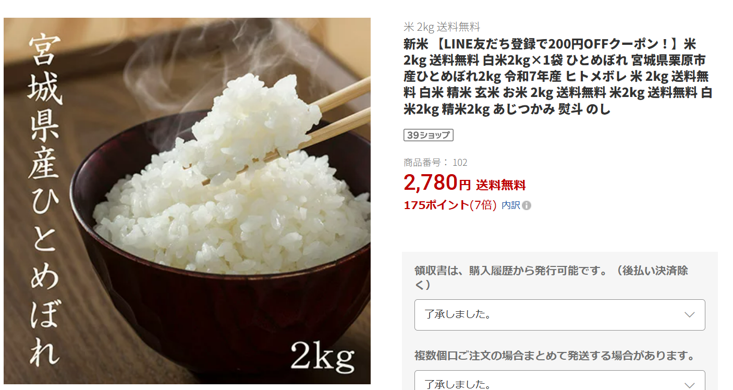733x390 pixels.
Task: Click the 2,780円 price
Action: pos(437,182)
